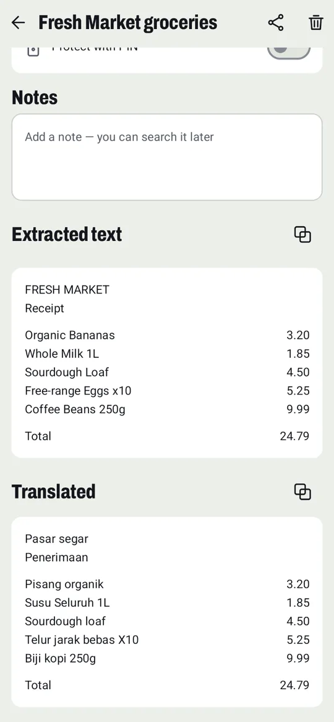Viewport: 334px width, 722px height.
Task: Tap the Translated section heading
Action: 53,492
